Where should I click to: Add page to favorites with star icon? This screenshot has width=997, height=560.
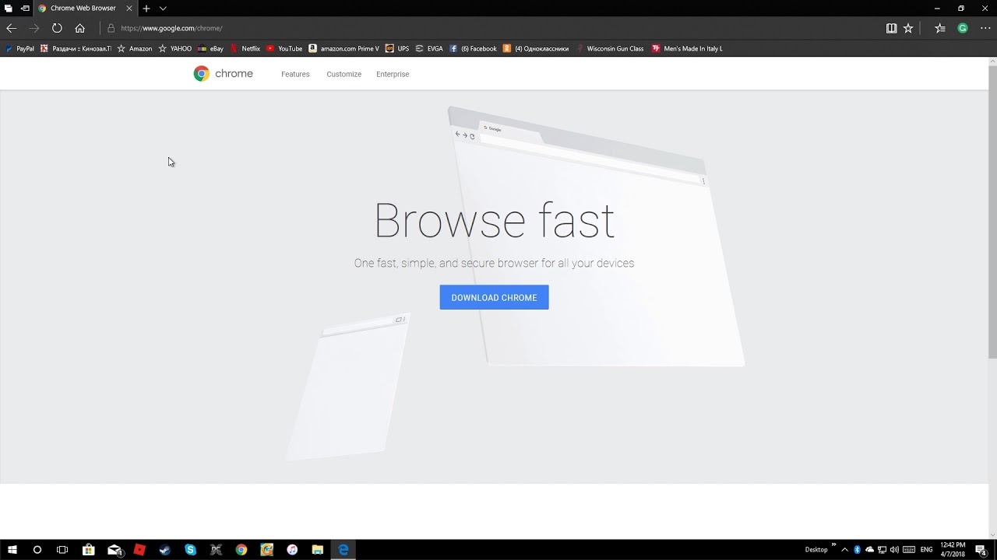[x=908, y=28]
